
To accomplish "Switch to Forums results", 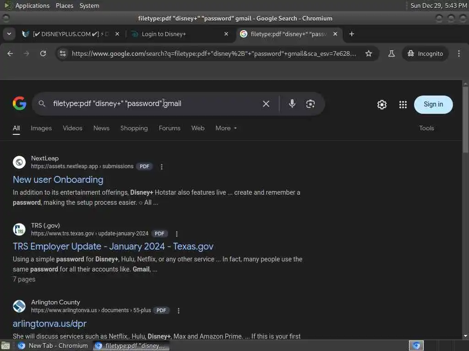I will point(169,128).
